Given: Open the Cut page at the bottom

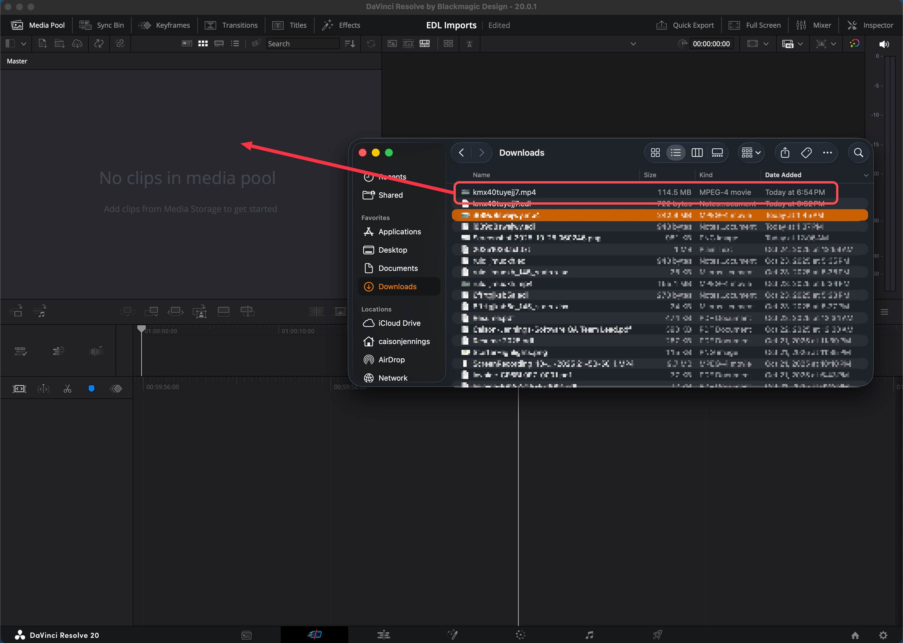Looking at the screenshot, I should point(315,635).
